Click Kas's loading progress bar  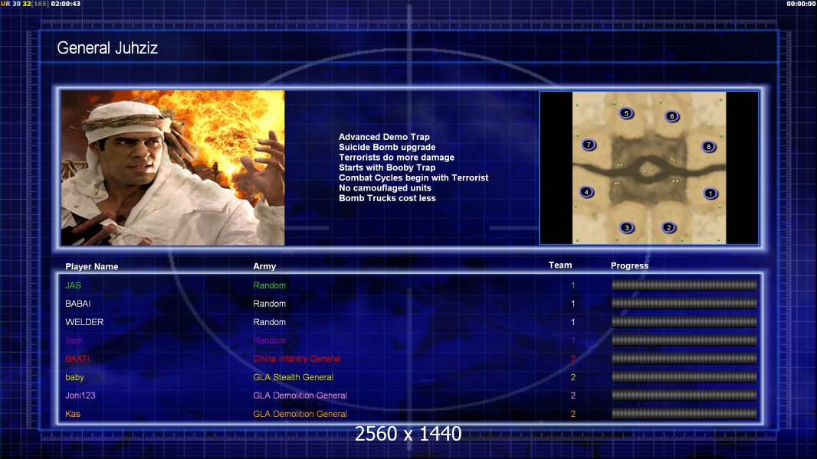(x=684, y=414)
